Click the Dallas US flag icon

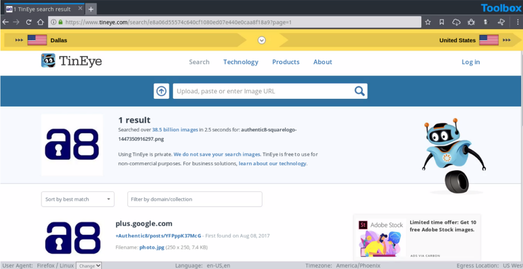click(x=37, y=40)
